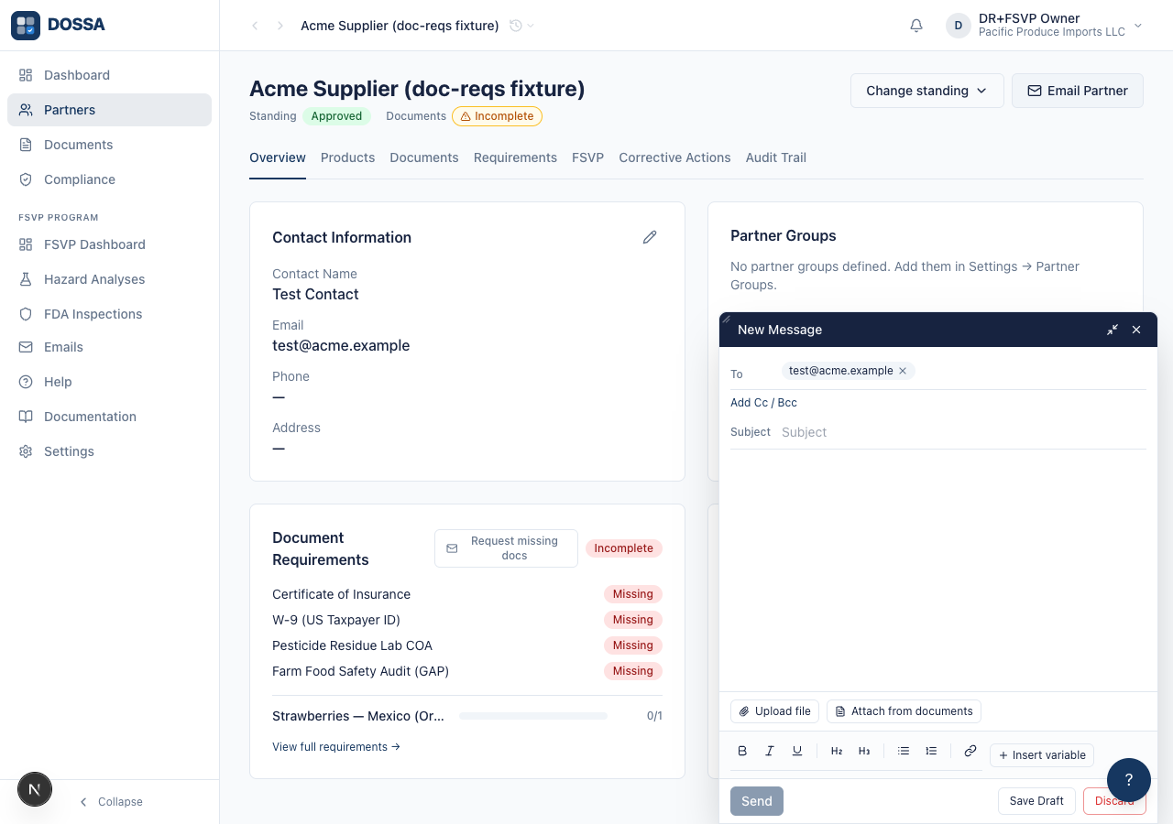Image resolution: width=1173 pixels, height=824 pixels.
Task: Open Partners in the sidebar
Action: tap(109, 110)
